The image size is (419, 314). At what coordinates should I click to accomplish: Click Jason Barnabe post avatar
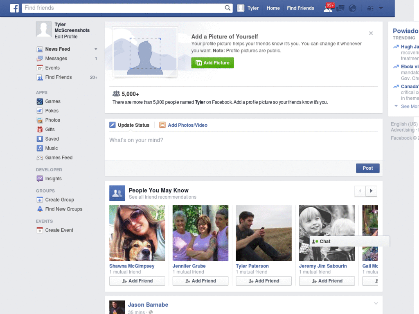117,307
